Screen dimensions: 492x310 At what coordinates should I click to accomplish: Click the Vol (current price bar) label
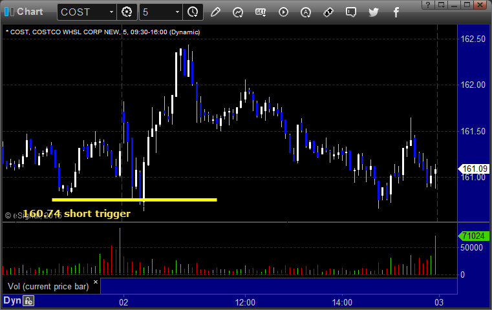(x=48, y=287)
